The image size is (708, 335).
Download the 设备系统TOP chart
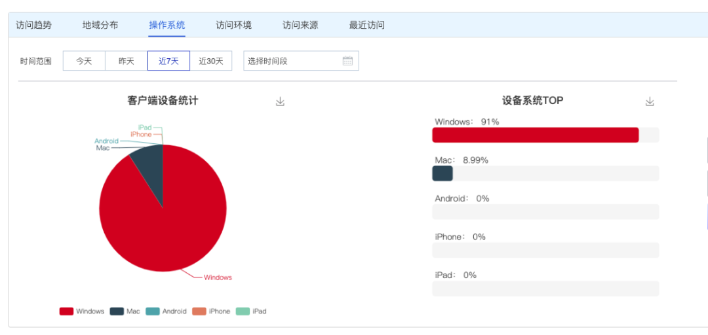pos(650,101)
